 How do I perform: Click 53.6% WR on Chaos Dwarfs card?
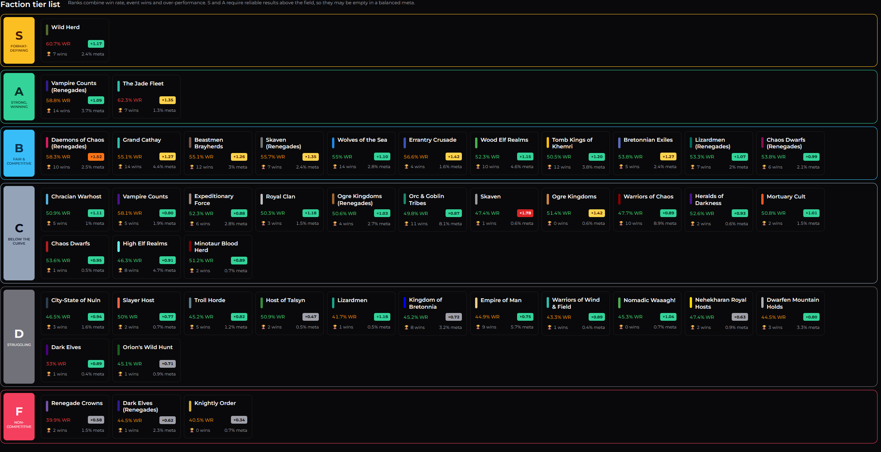tap(58, 261)
